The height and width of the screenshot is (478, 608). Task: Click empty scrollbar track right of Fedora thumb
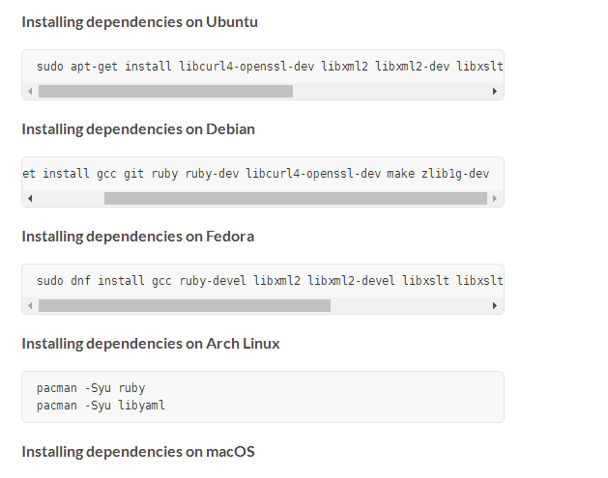tap(409, 305)
